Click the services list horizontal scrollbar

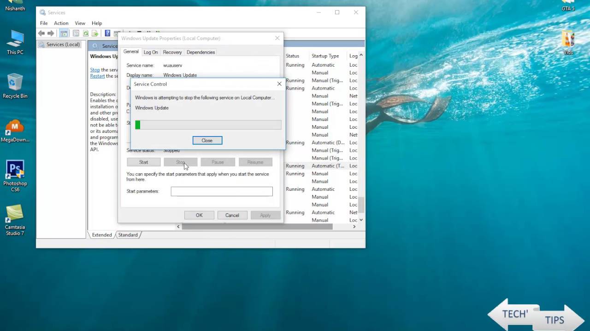click(x=257, y=227)
